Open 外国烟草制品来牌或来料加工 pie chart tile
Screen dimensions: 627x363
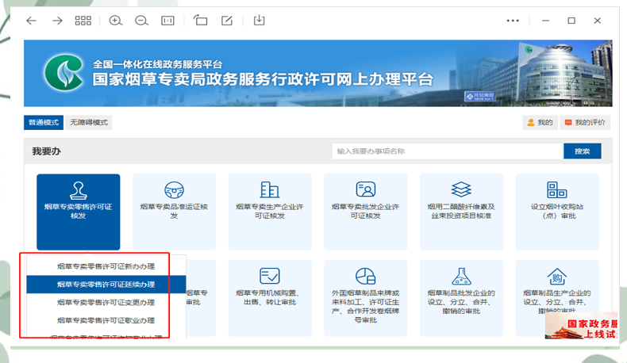coord(365,298)
